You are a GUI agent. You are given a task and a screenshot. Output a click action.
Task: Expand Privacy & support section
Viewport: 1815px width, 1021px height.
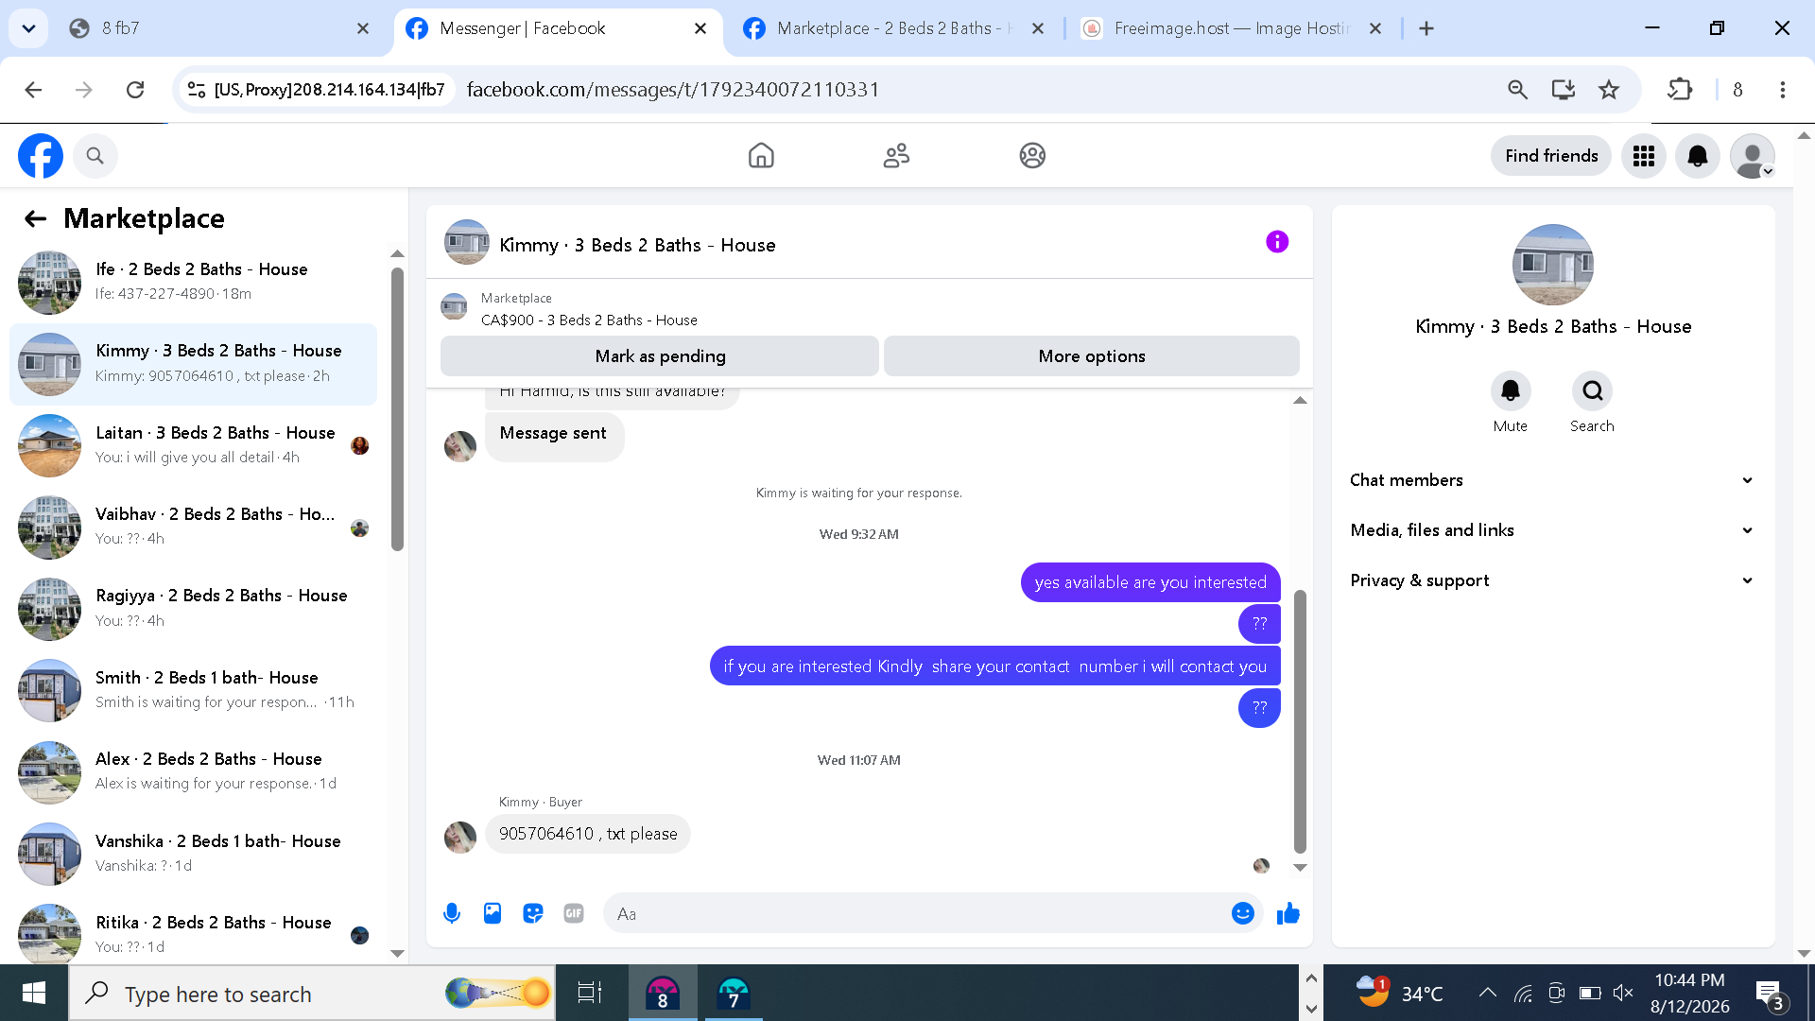click(x=1552, y=580)
